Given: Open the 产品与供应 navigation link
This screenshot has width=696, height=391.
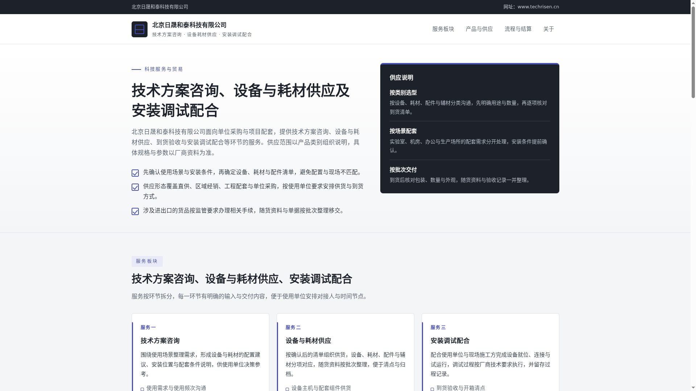Looking at the screenshot, I should pos(479,29).
